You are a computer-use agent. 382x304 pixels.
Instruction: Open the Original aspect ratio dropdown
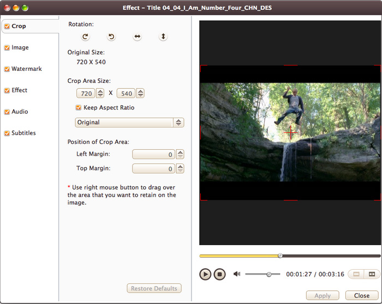pos(129,123)
